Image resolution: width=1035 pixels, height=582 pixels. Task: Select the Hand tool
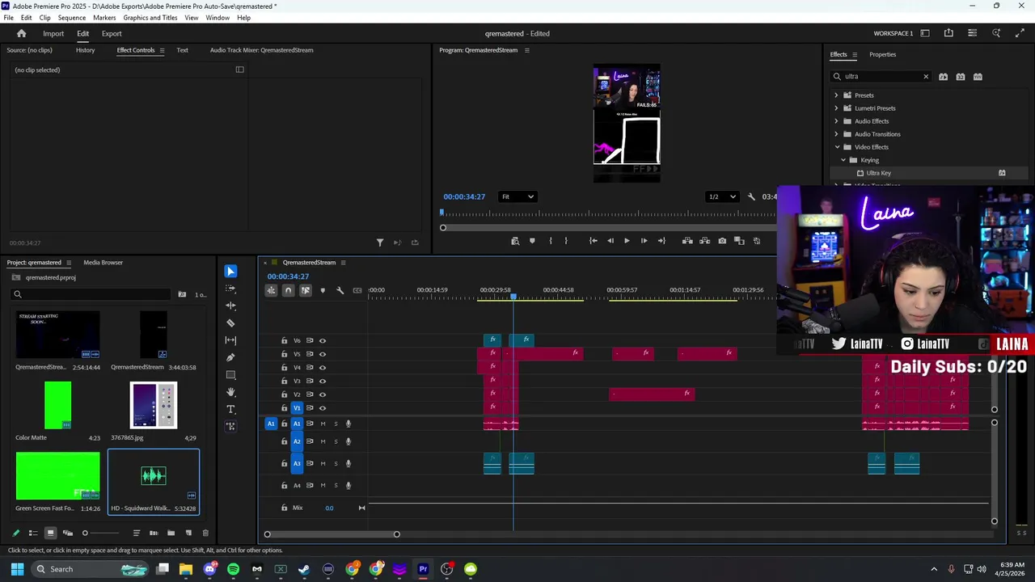(230, 392)
